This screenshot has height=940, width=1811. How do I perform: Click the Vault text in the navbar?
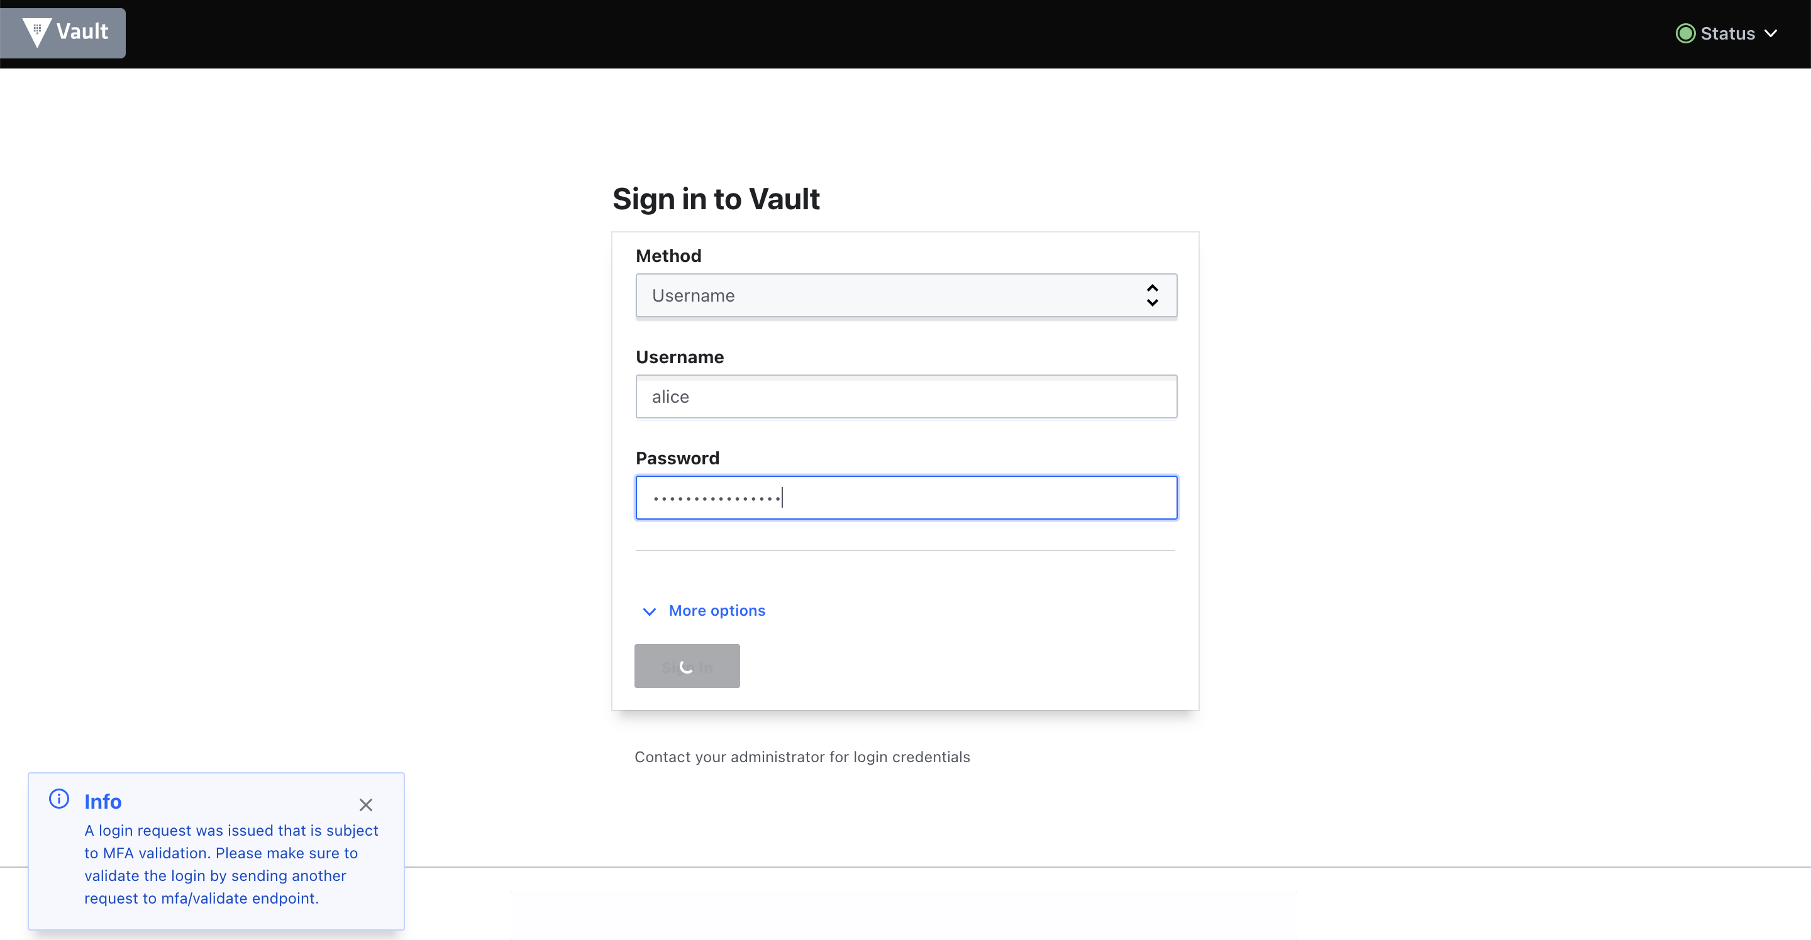click(x=82, y=31)
